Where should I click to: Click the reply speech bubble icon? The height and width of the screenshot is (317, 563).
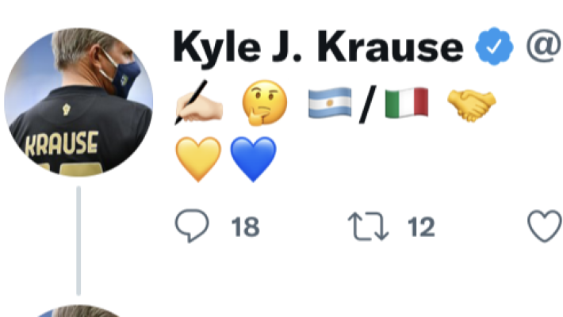(x=191, y=227)
